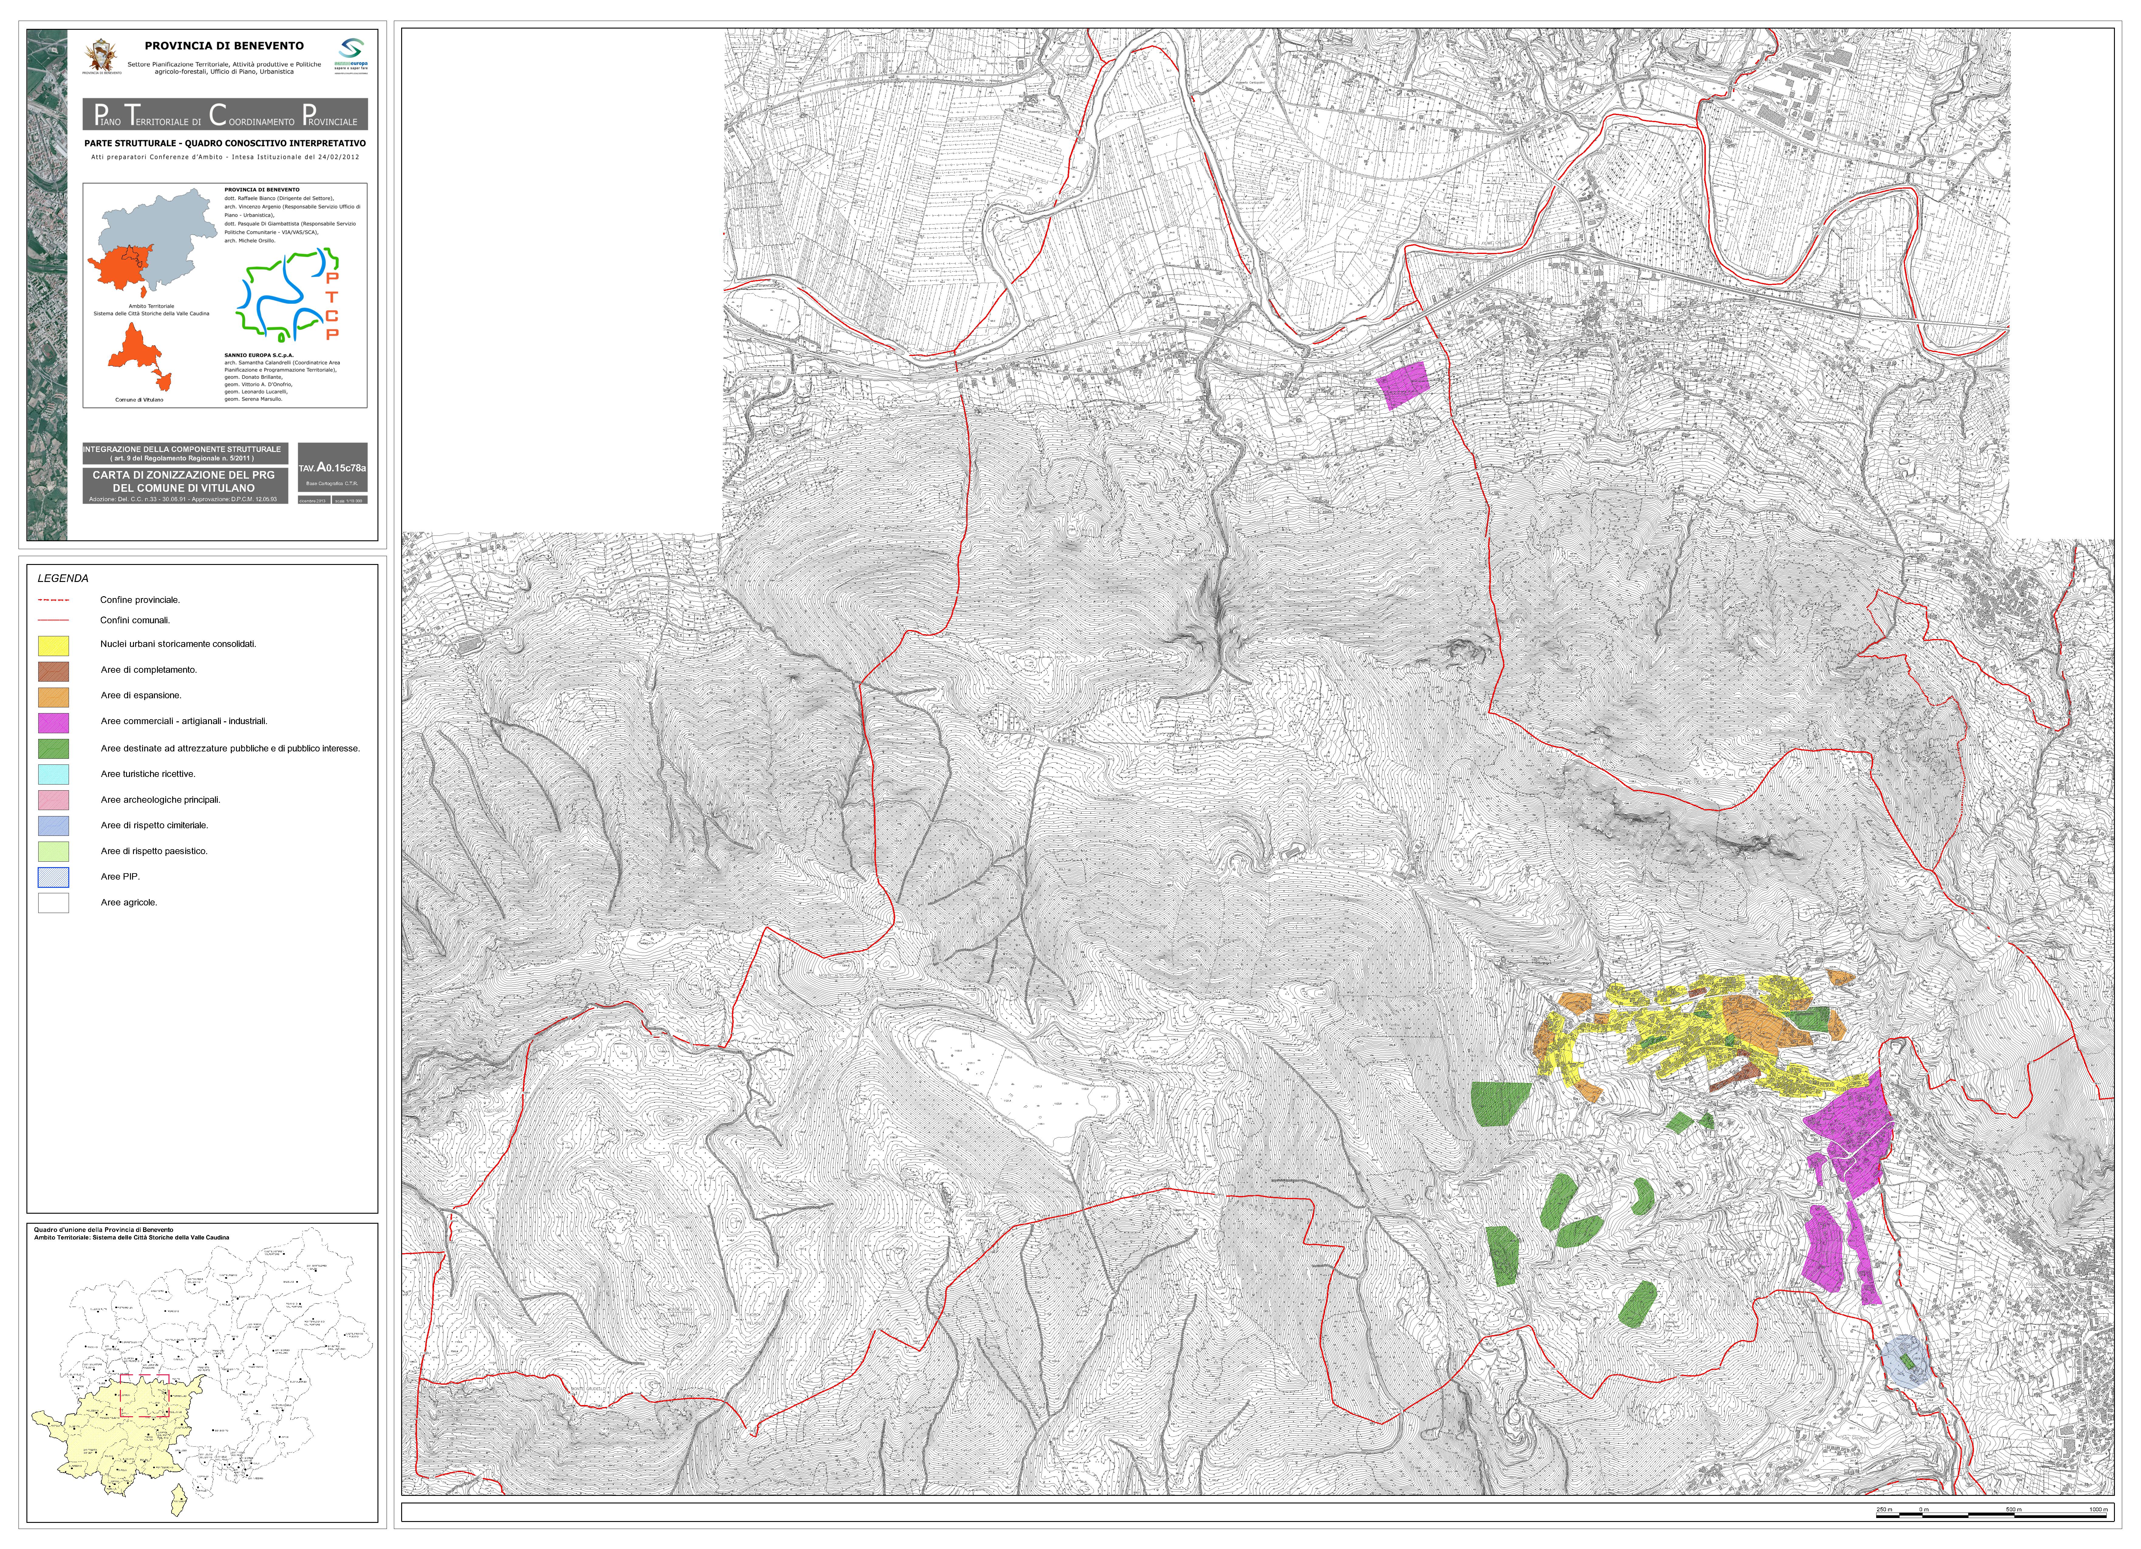Select the 'LEGENDA' heading
The width and height of the screenshot is (2141, 1549).
[x=63, y=579]
